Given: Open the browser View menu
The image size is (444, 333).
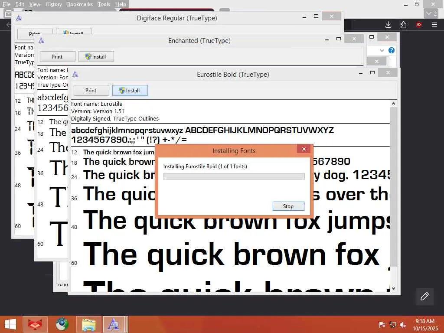Looking at the screenshot, I should click(x=35, y=4).
